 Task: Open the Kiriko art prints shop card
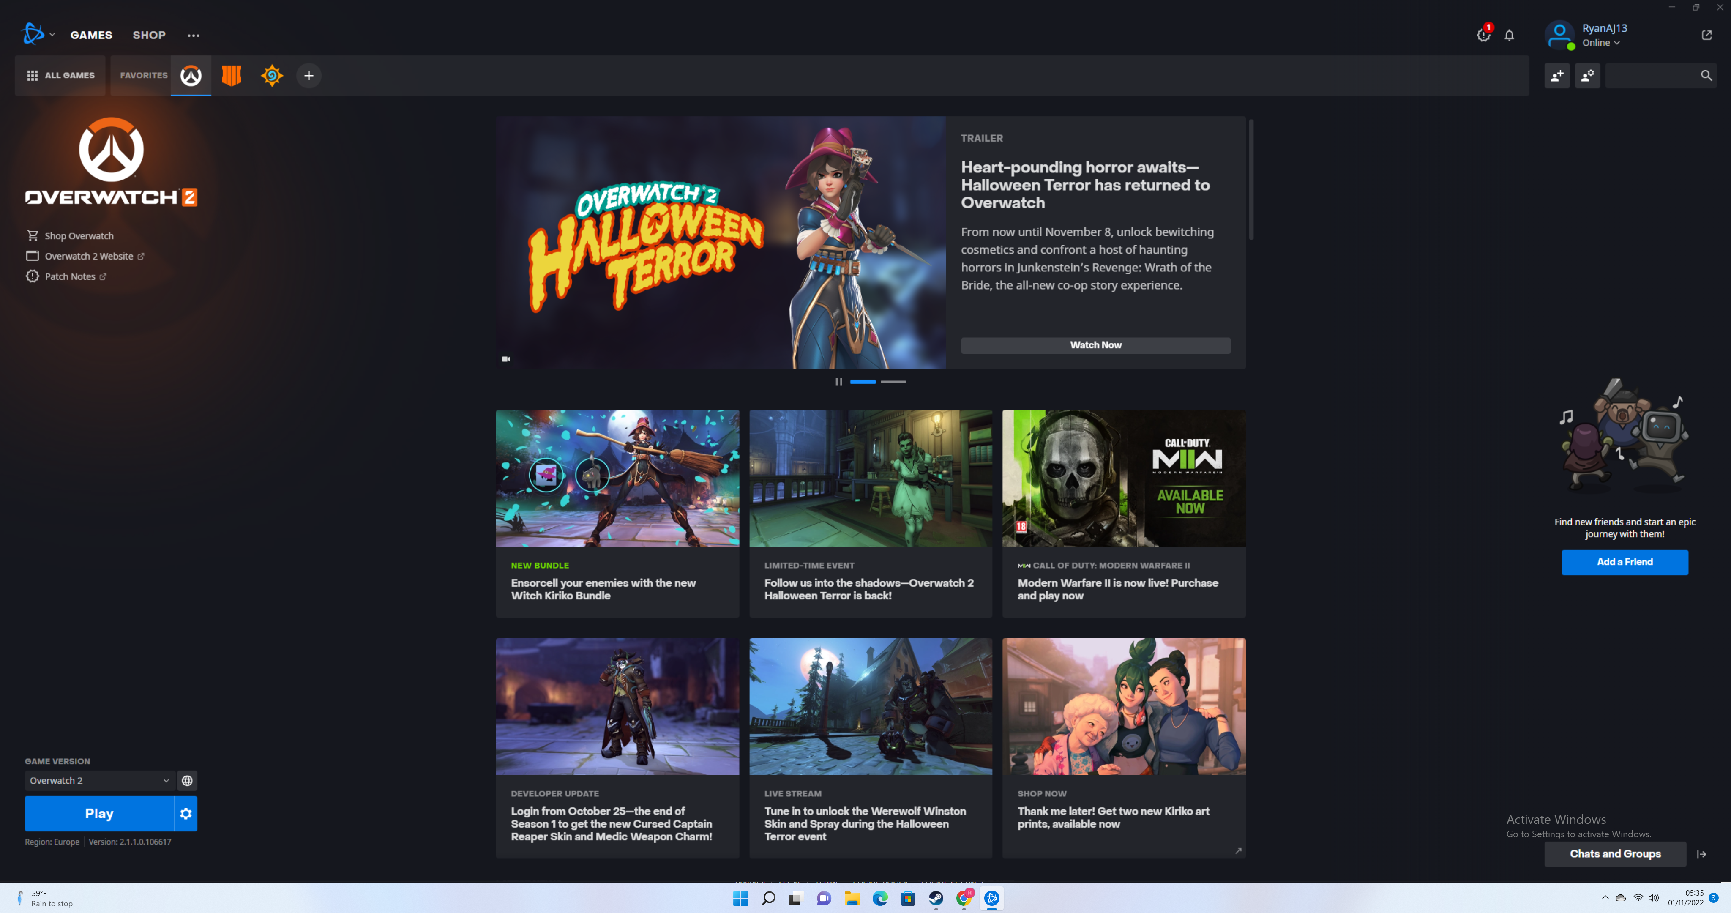pyautogui.click(x=1124, y=748)
